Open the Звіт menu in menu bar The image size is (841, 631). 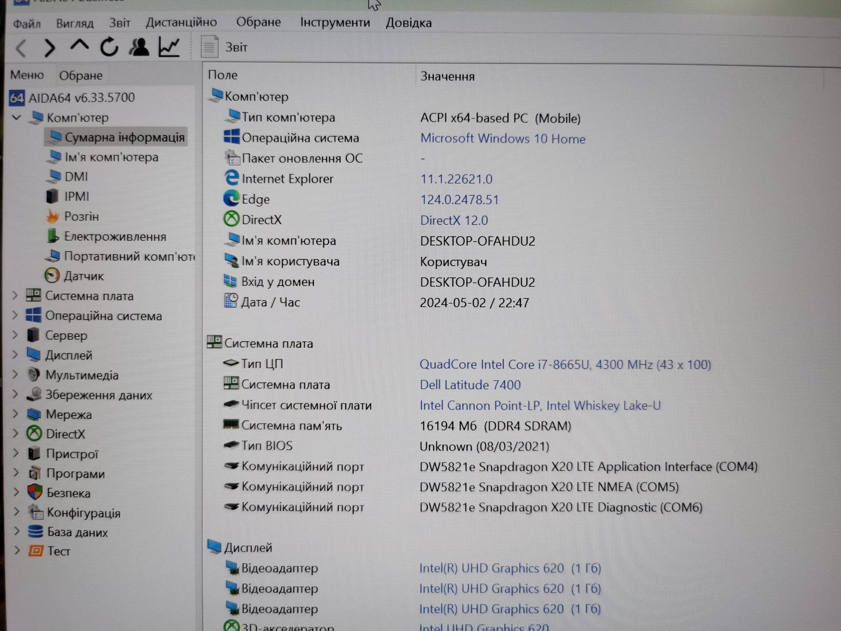tap(119, 23)
